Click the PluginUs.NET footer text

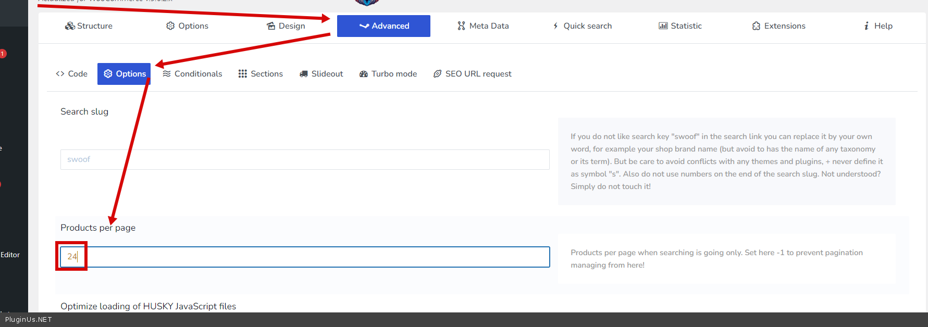[29, 320]
